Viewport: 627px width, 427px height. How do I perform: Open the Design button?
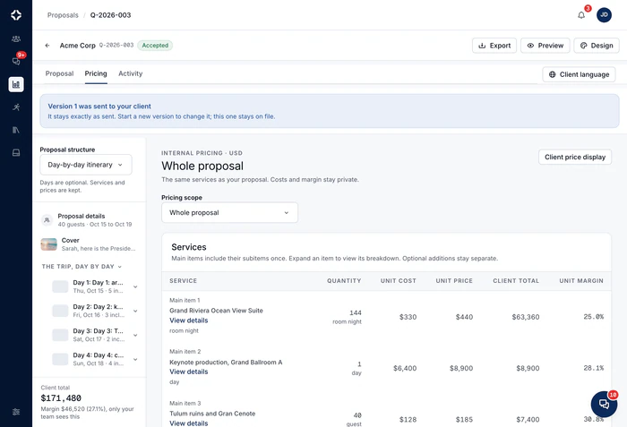[597, 46]
